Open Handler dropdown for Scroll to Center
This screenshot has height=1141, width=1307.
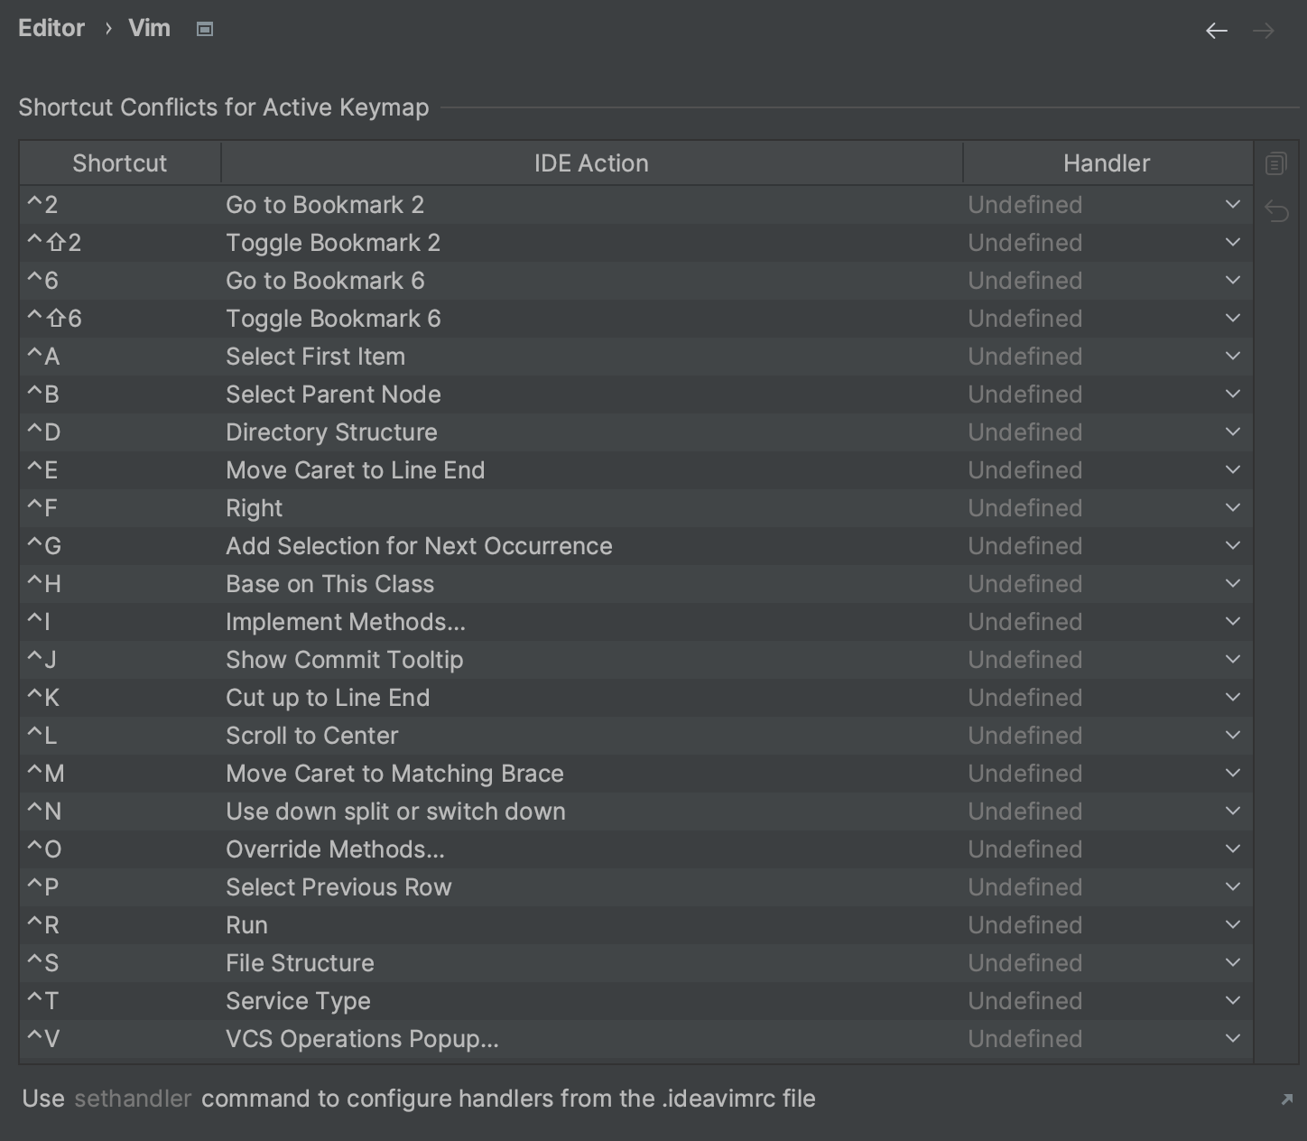[x=1232, y=736]
